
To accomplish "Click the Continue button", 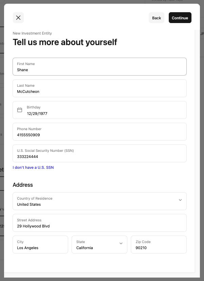I will [180, 18].
